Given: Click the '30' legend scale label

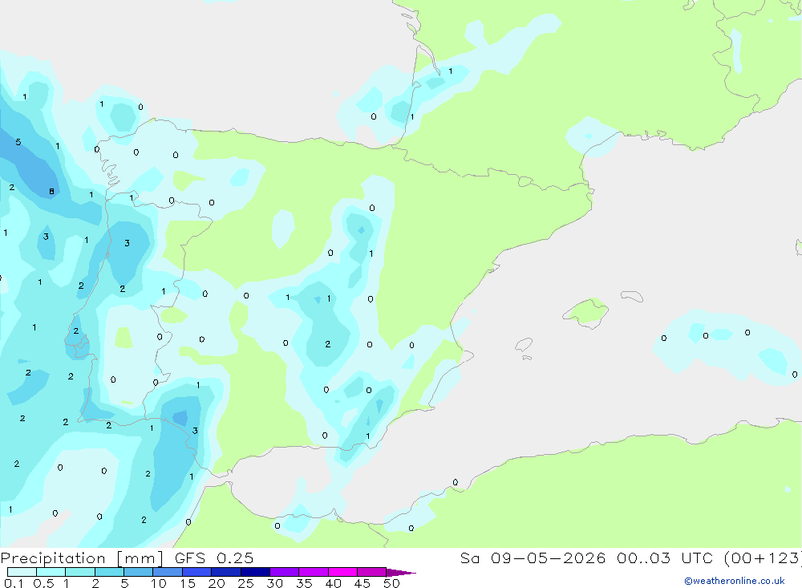Looking at the screenshot, I should pyautogui.click(x=275, y=583).
